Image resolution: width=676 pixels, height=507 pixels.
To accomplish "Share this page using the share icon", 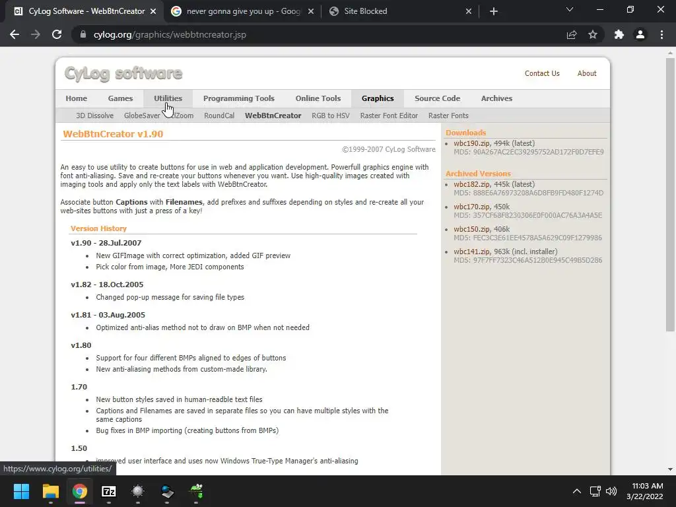I will (x=572, y=34).
